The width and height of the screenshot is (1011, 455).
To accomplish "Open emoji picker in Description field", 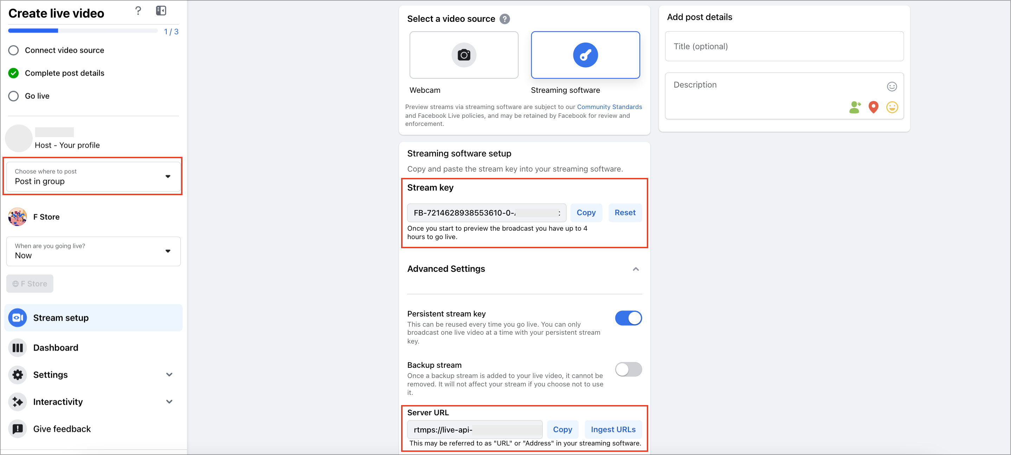I will [892, 86].
